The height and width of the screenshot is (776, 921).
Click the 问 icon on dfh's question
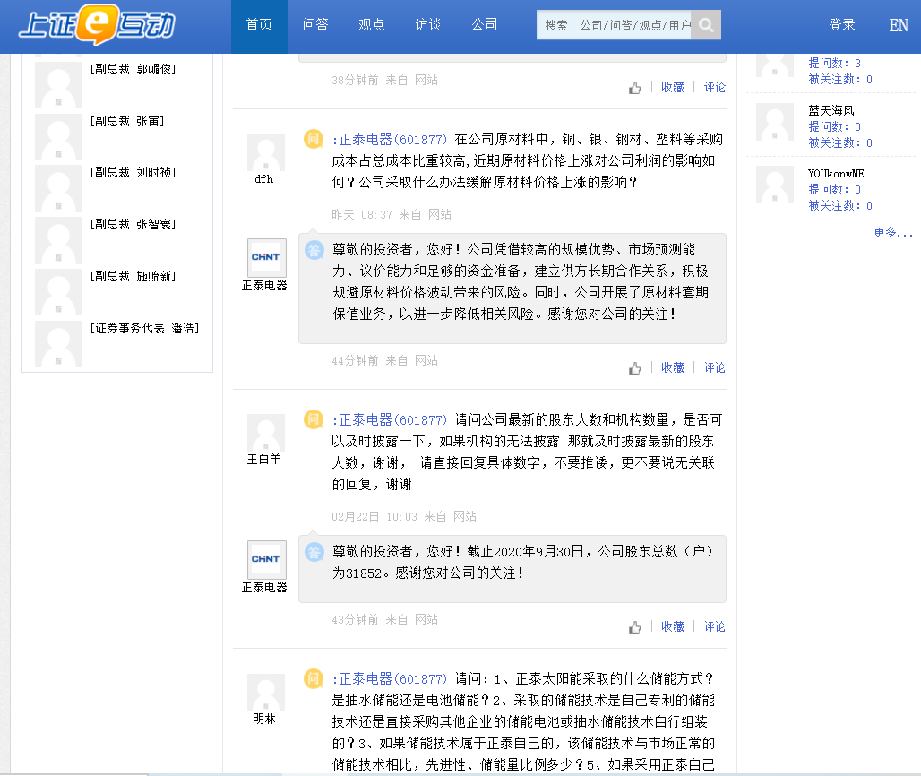tap(313, 139)
